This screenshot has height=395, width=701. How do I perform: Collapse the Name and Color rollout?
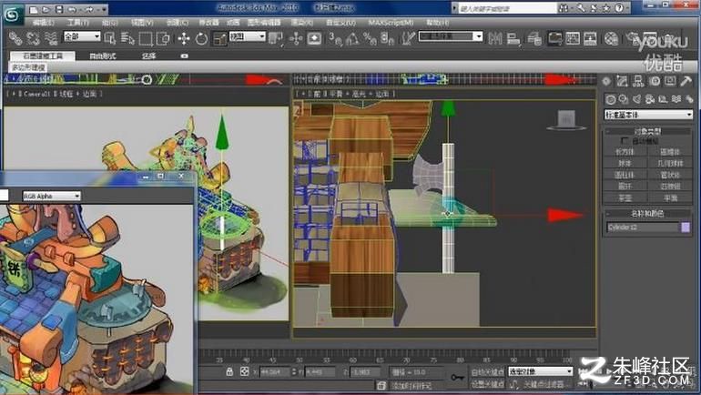647,214
